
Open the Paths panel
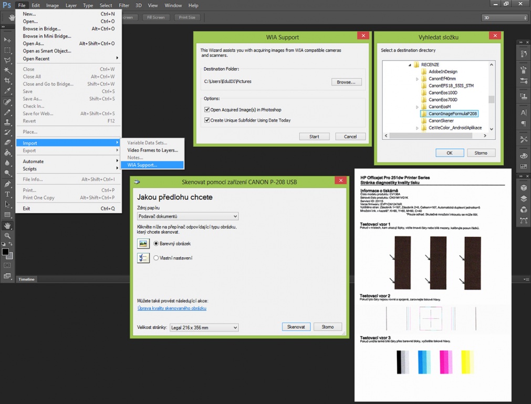click(x=524, y=220)
